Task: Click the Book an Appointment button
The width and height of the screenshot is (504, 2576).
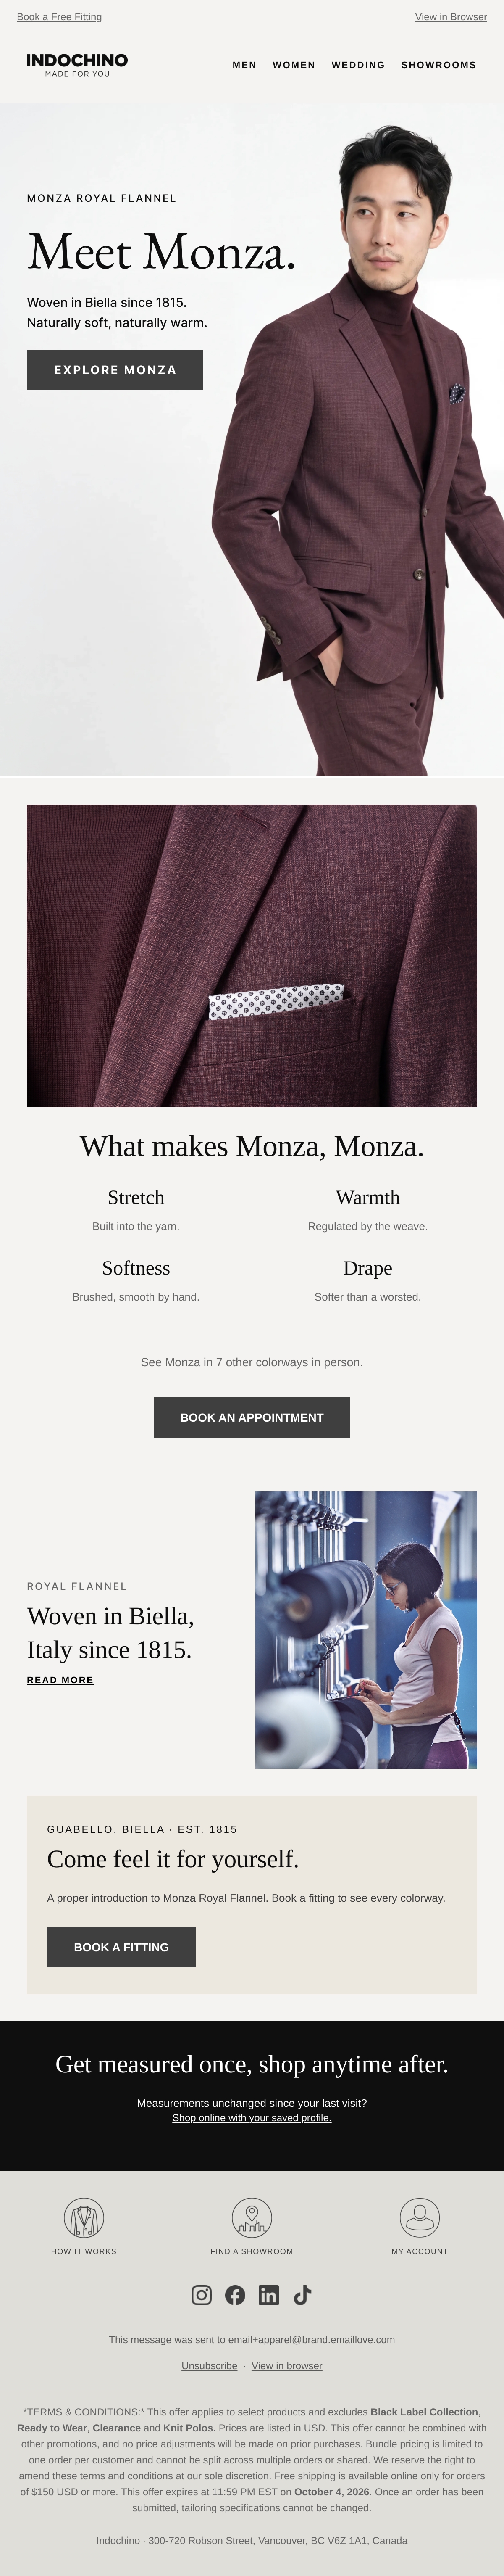Action: coord(252,1417)
